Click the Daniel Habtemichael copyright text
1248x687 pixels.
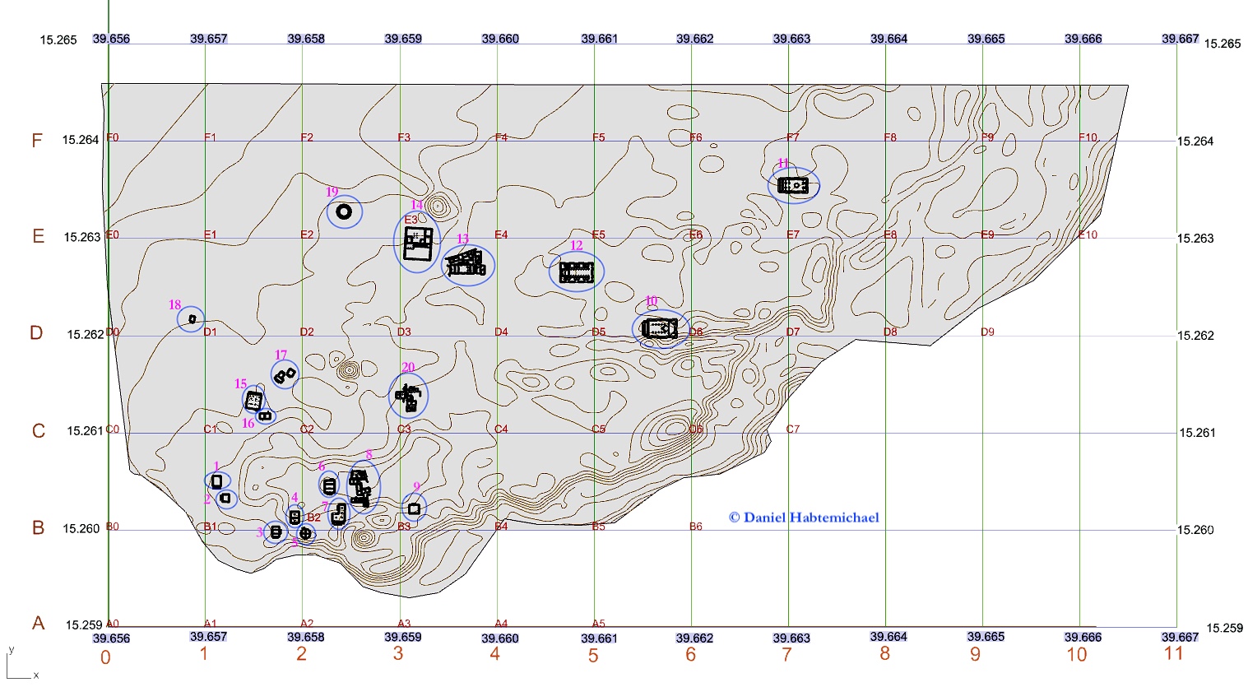pos(803,518)
